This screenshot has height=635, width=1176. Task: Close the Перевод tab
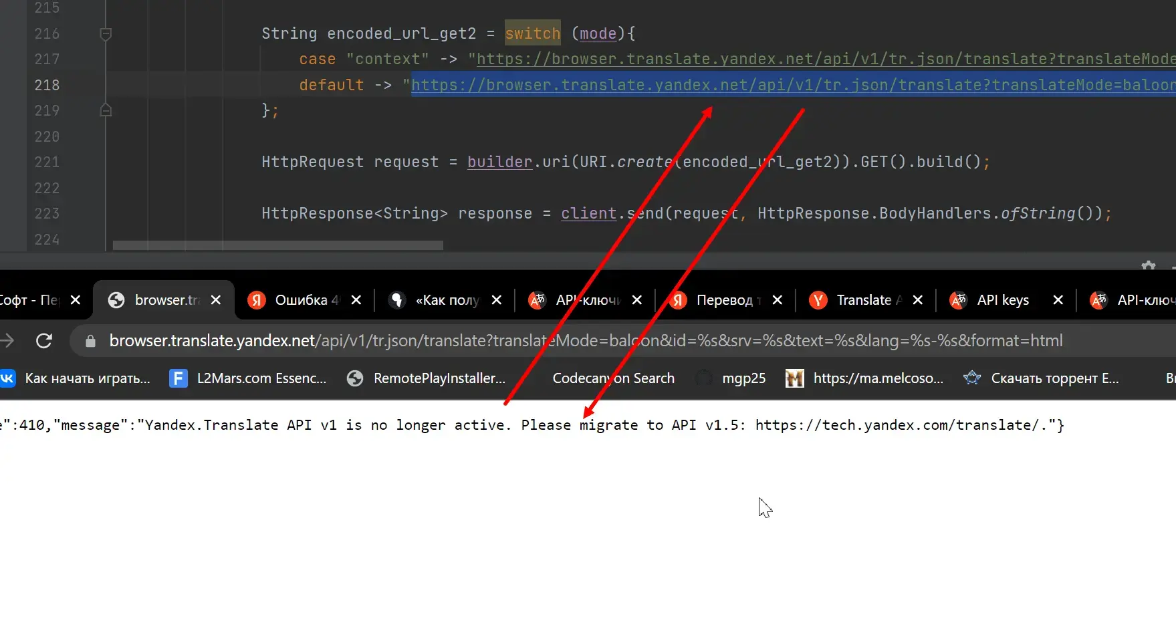tap(778, 300)
